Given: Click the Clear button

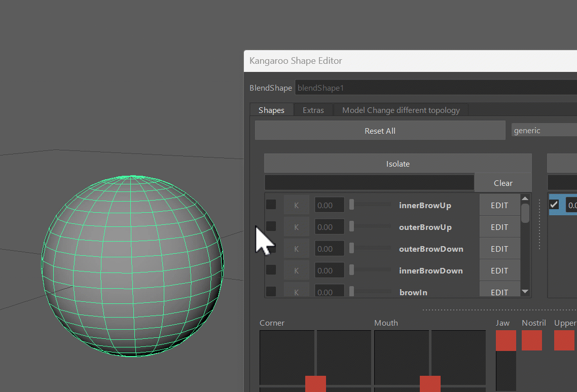Looking at the screenshot, I should tap(502, 183).
